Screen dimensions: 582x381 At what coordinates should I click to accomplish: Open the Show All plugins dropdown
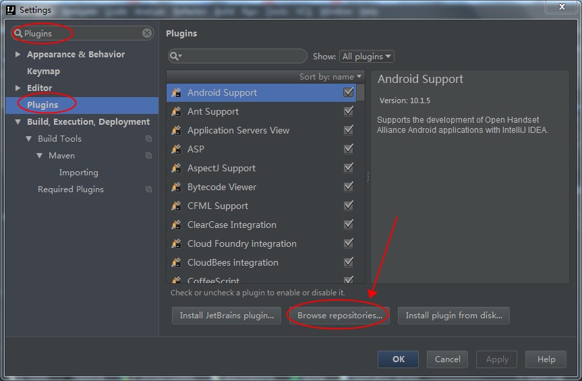367,57
